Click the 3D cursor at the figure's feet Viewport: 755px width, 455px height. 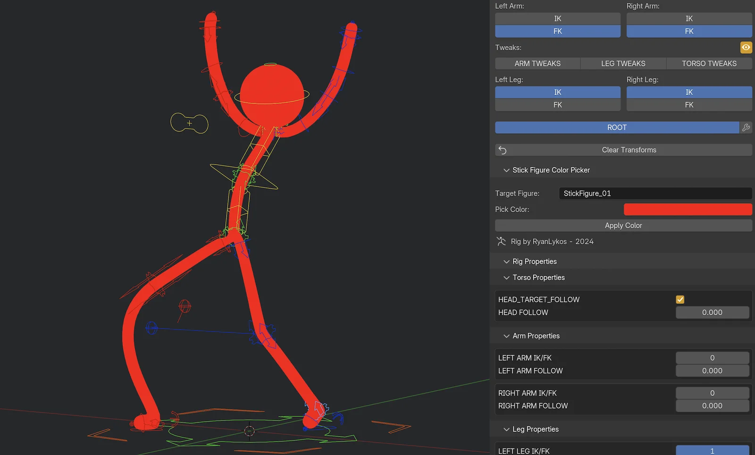coord(249,431)
